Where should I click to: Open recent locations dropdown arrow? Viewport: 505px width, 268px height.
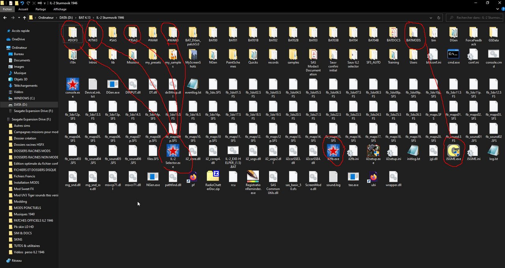(x=19, y=18)
